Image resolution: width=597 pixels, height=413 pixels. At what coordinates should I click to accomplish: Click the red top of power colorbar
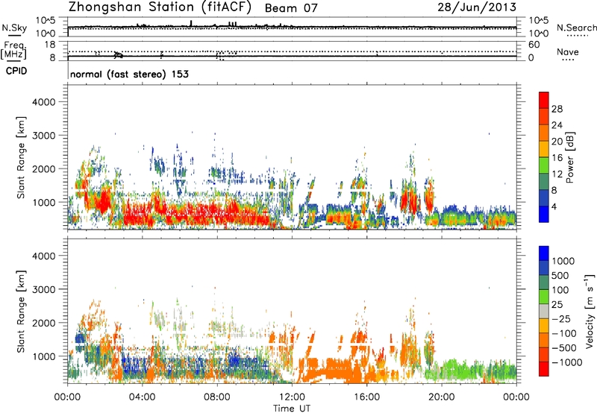[544, 100]
